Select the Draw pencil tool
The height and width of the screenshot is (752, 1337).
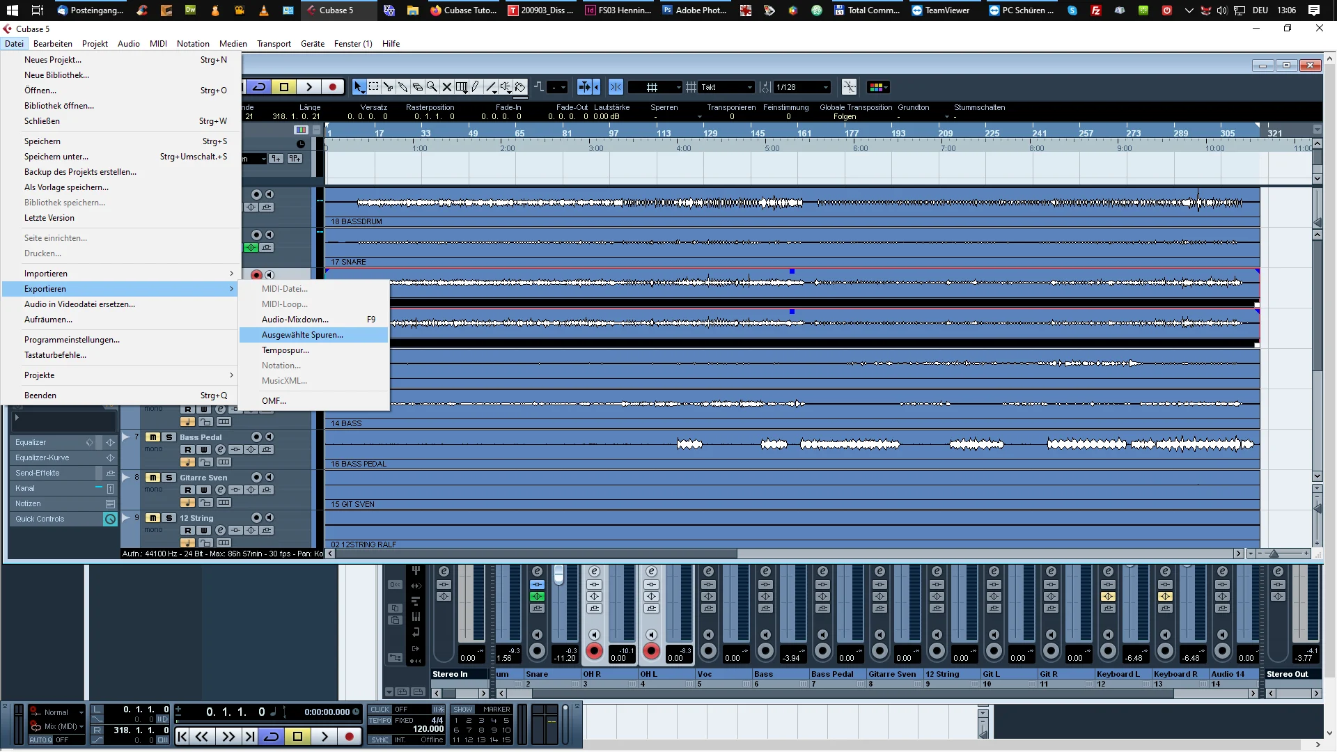(476, 87)
